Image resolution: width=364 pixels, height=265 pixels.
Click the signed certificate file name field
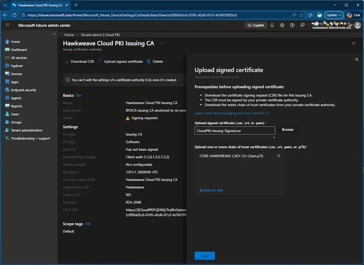(235, 131)
